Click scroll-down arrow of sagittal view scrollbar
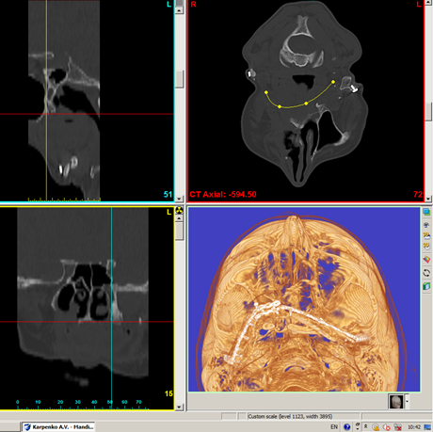 coord(179,199)
